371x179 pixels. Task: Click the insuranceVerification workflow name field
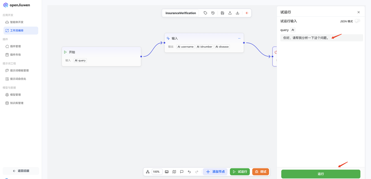(x=181, y=13)
